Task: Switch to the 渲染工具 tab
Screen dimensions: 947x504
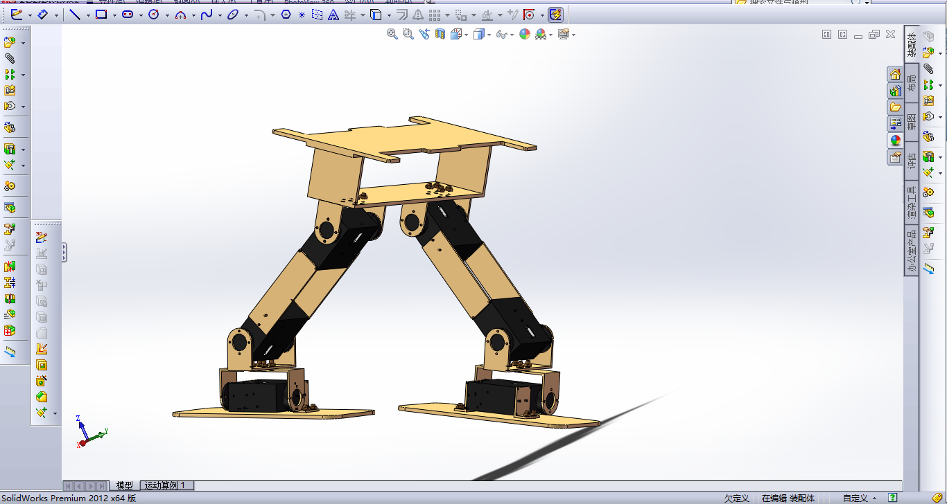Action: tap(912, 204)
